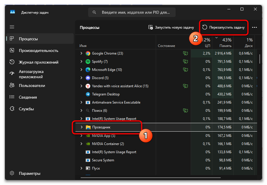
Task: Expand the Yandex process group
Action: [x=82, y=86]
